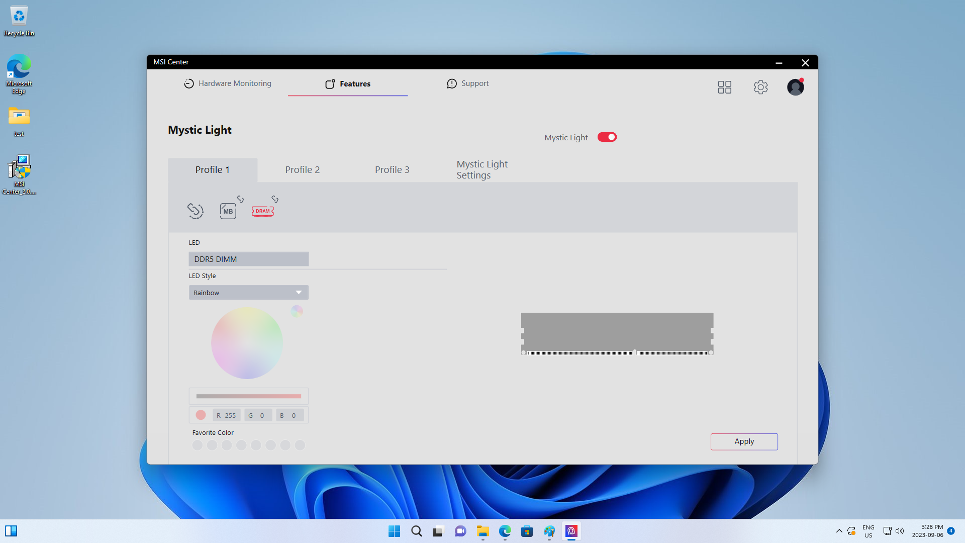This screenshot has height=543, width=965.
Task: Click the Support tab
Action: click(475, 83)
